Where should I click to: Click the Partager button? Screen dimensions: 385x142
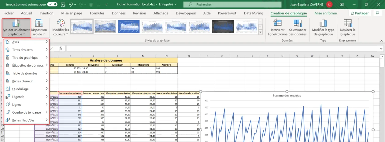tap(360, 13)
